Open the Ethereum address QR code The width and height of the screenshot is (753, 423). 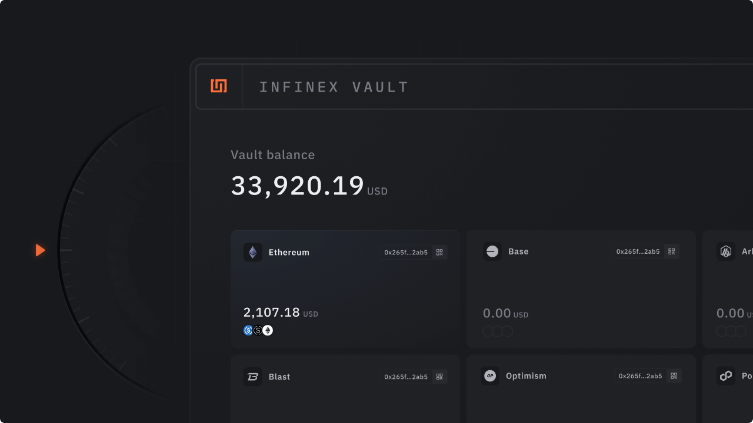(x=439, y=253)
